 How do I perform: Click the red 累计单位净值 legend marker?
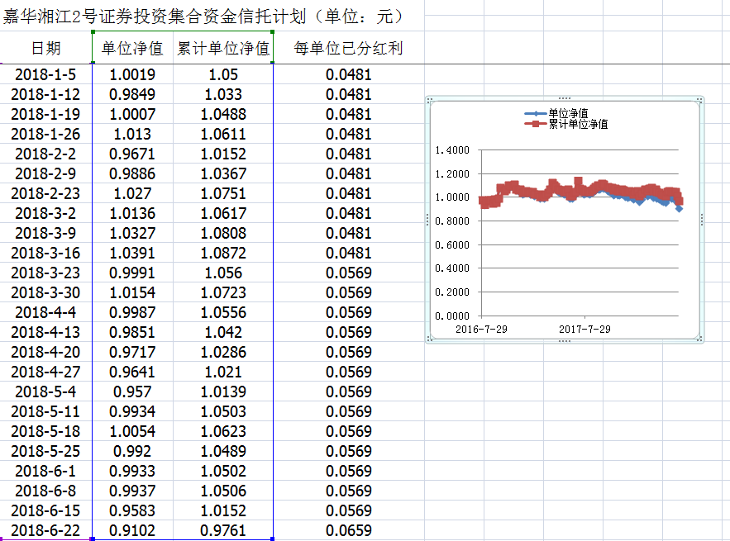coord(536,124)
